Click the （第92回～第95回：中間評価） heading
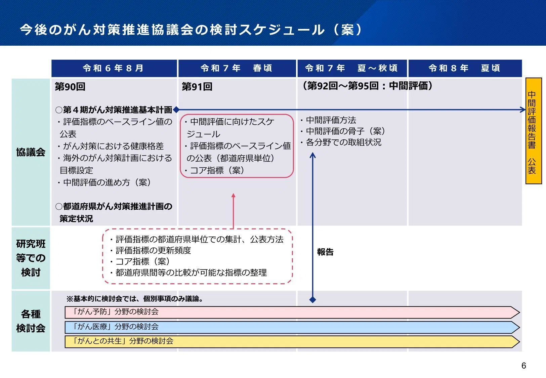 click(367, 86)
